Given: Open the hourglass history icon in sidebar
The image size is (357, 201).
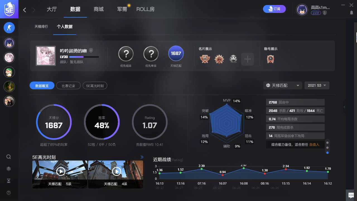Looking at the screenshot, I should point(9,181).
